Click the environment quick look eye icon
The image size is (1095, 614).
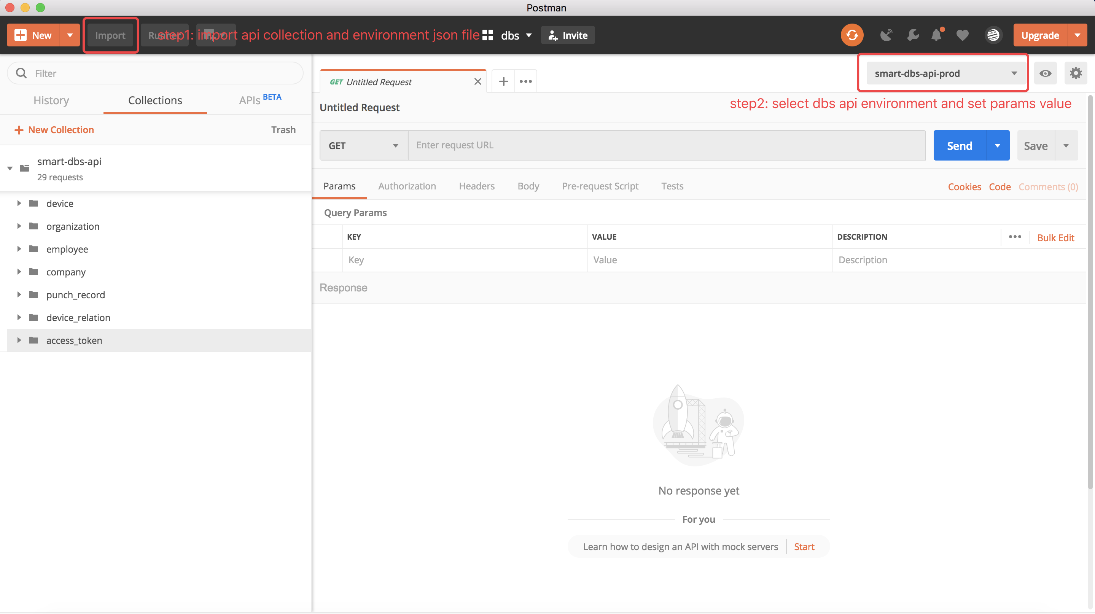(1045, 73)
